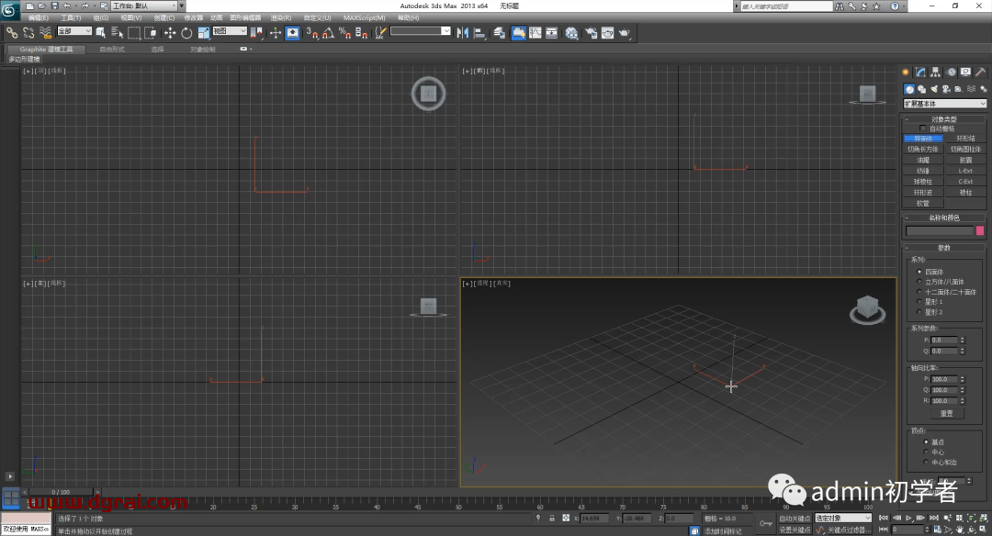Activate the Select and Scale tool
The width and height of the screenshot is (992, 536).
click(203, 32)
